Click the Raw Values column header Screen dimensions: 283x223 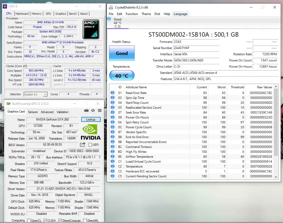click(x=260, y=87)
